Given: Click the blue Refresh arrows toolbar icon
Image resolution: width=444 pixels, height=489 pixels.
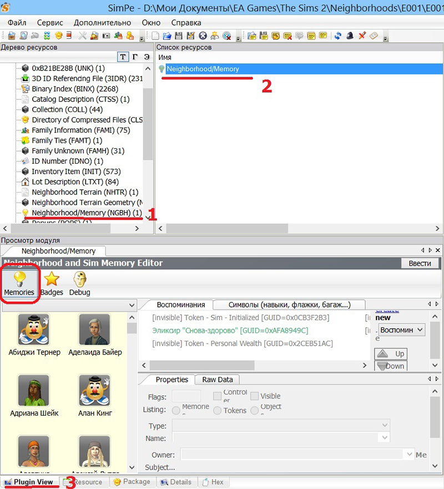Looking at the screenshot, I should tap(337, 36).
